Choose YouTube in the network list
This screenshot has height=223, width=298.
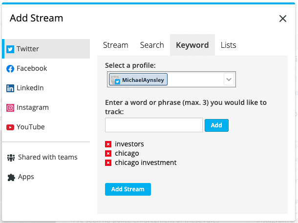click(46, 127)
